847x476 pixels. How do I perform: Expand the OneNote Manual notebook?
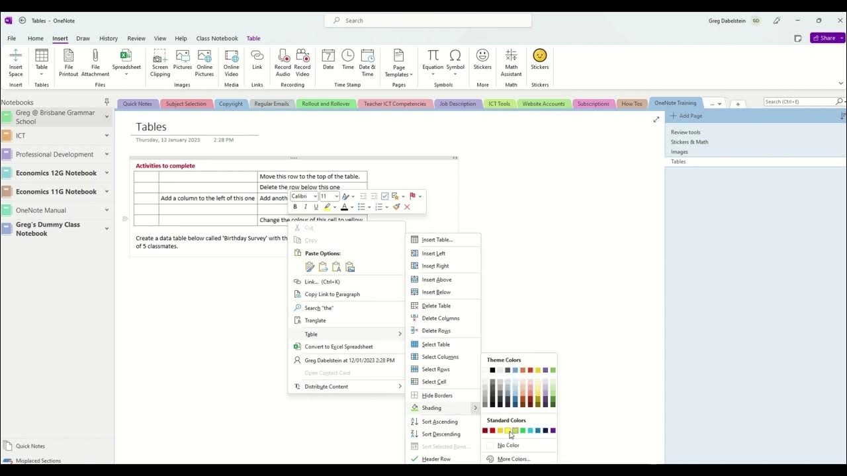(107, 210)
